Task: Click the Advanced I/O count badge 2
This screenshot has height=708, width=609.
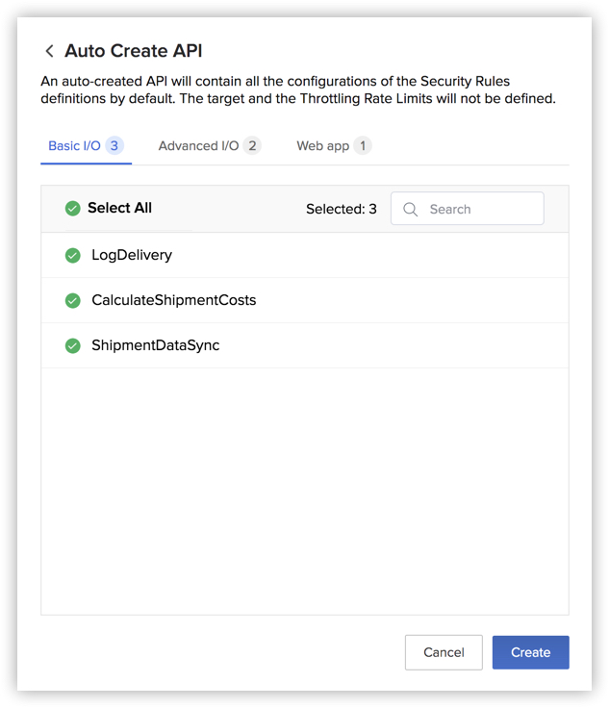Action: pyautogui.click(x=252, y=146)
